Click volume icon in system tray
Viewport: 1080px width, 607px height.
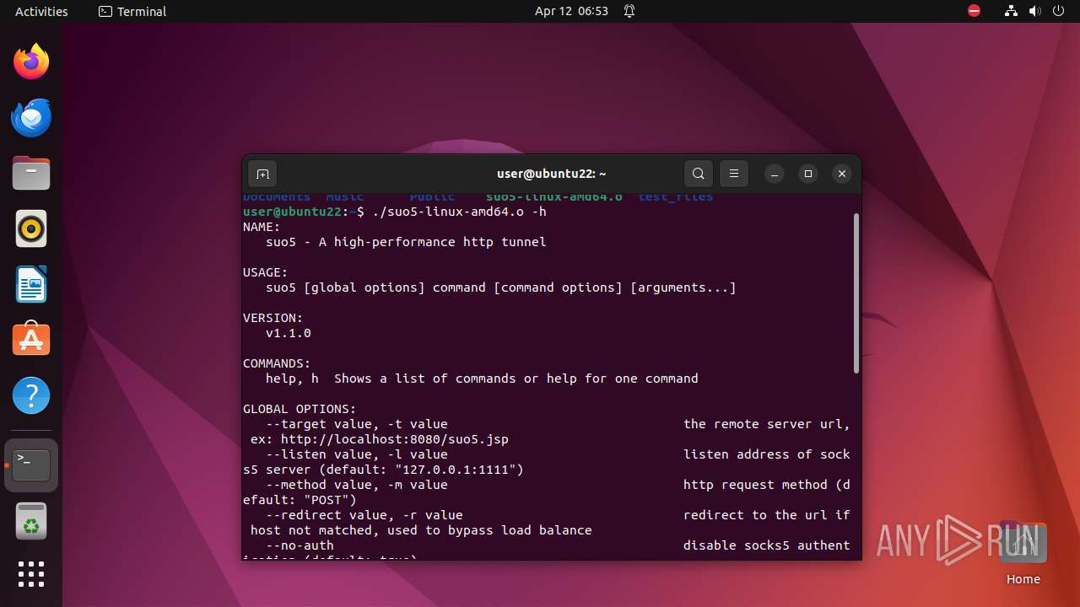pos(1035,11)
